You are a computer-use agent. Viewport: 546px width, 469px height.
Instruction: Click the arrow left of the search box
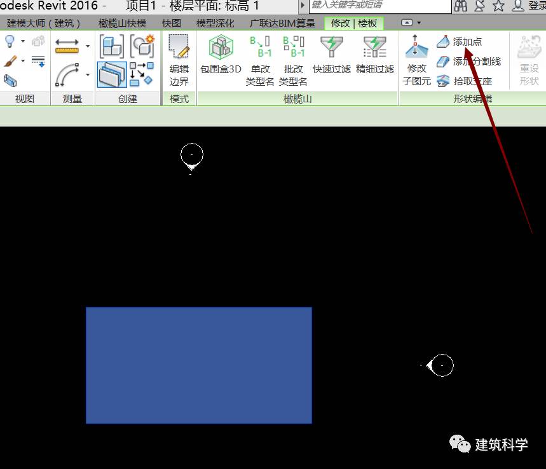click(303, 5)
